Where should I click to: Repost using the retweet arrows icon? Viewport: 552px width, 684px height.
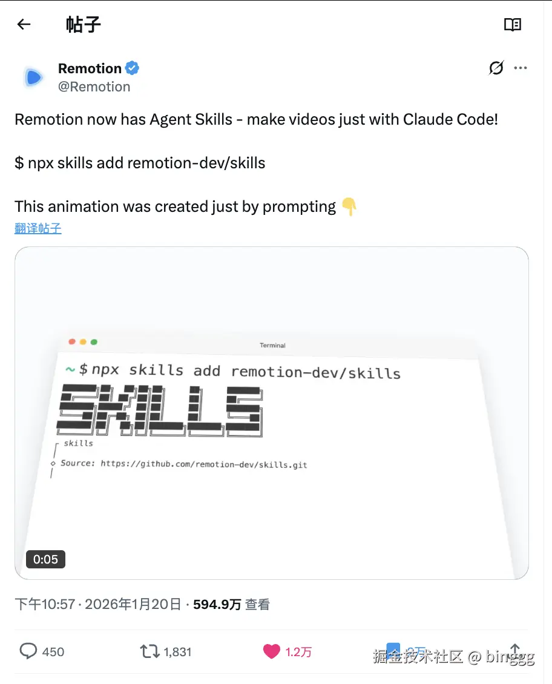[x=149, y=652]
